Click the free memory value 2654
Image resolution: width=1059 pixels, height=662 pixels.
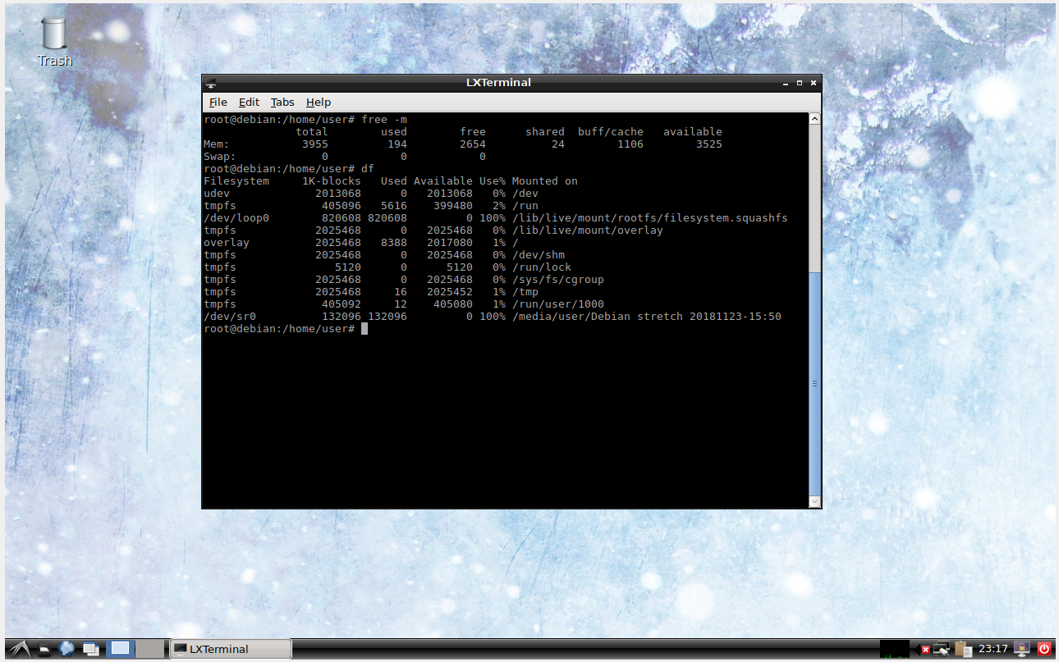[x=473, y=144]
